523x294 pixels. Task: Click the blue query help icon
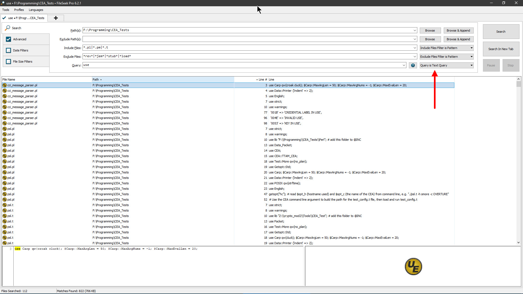[413, 65]
